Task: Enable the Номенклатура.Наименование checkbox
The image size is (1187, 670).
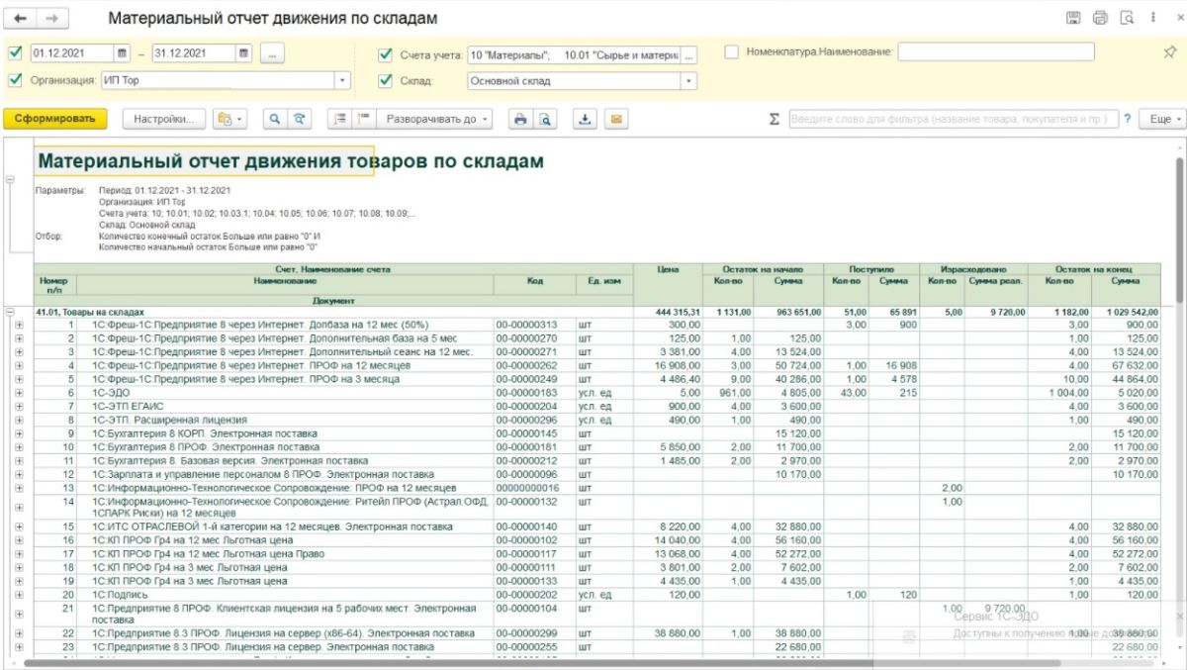Action: point(732,51)
